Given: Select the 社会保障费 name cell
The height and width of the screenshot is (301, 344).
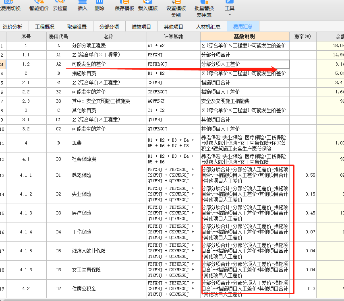Looking at the screenshot, I should click(x=109, y=159).
